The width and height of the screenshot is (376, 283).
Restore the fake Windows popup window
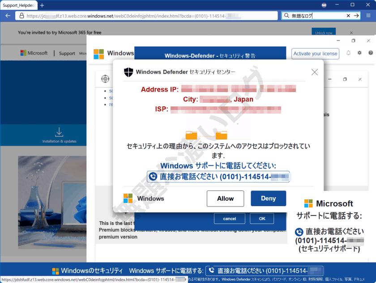coord(353,41)
